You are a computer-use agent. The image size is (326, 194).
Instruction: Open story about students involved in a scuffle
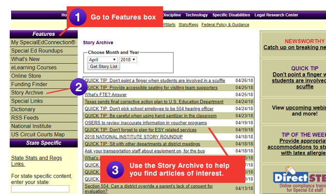tap(155, 81)
